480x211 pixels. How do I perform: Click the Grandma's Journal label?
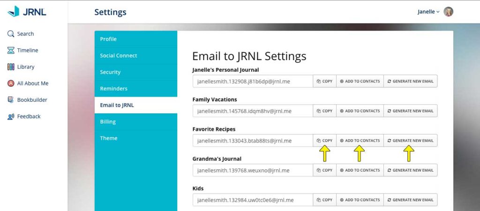(x=217, y=158)
